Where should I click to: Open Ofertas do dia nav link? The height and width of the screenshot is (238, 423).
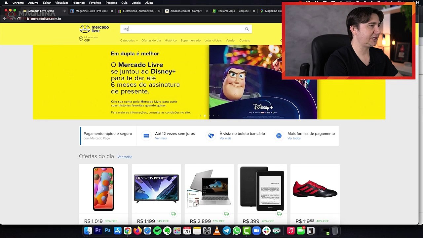point(151,40)
